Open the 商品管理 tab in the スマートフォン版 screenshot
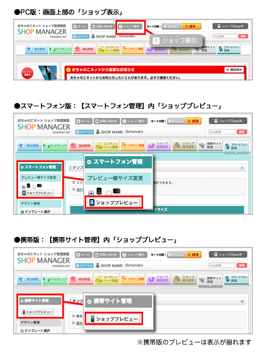Screen dimensions: 266x352 click(81, 146)
